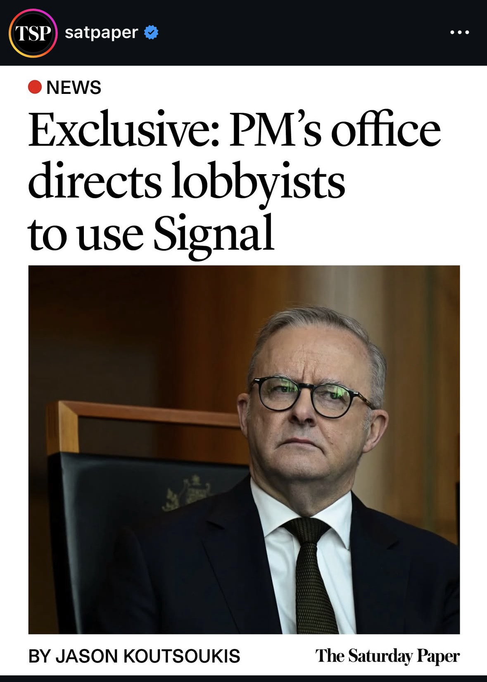Open the three-dot more options menu
Screen dimensions: 487x682
460,32
